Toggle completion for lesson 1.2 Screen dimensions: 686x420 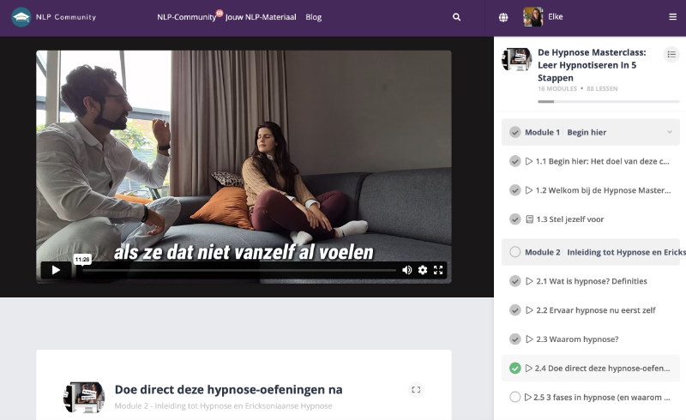(x=515, y=190)
